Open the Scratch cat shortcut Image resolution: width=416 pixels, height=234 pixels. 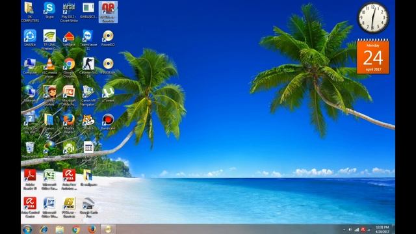(88, 122)
